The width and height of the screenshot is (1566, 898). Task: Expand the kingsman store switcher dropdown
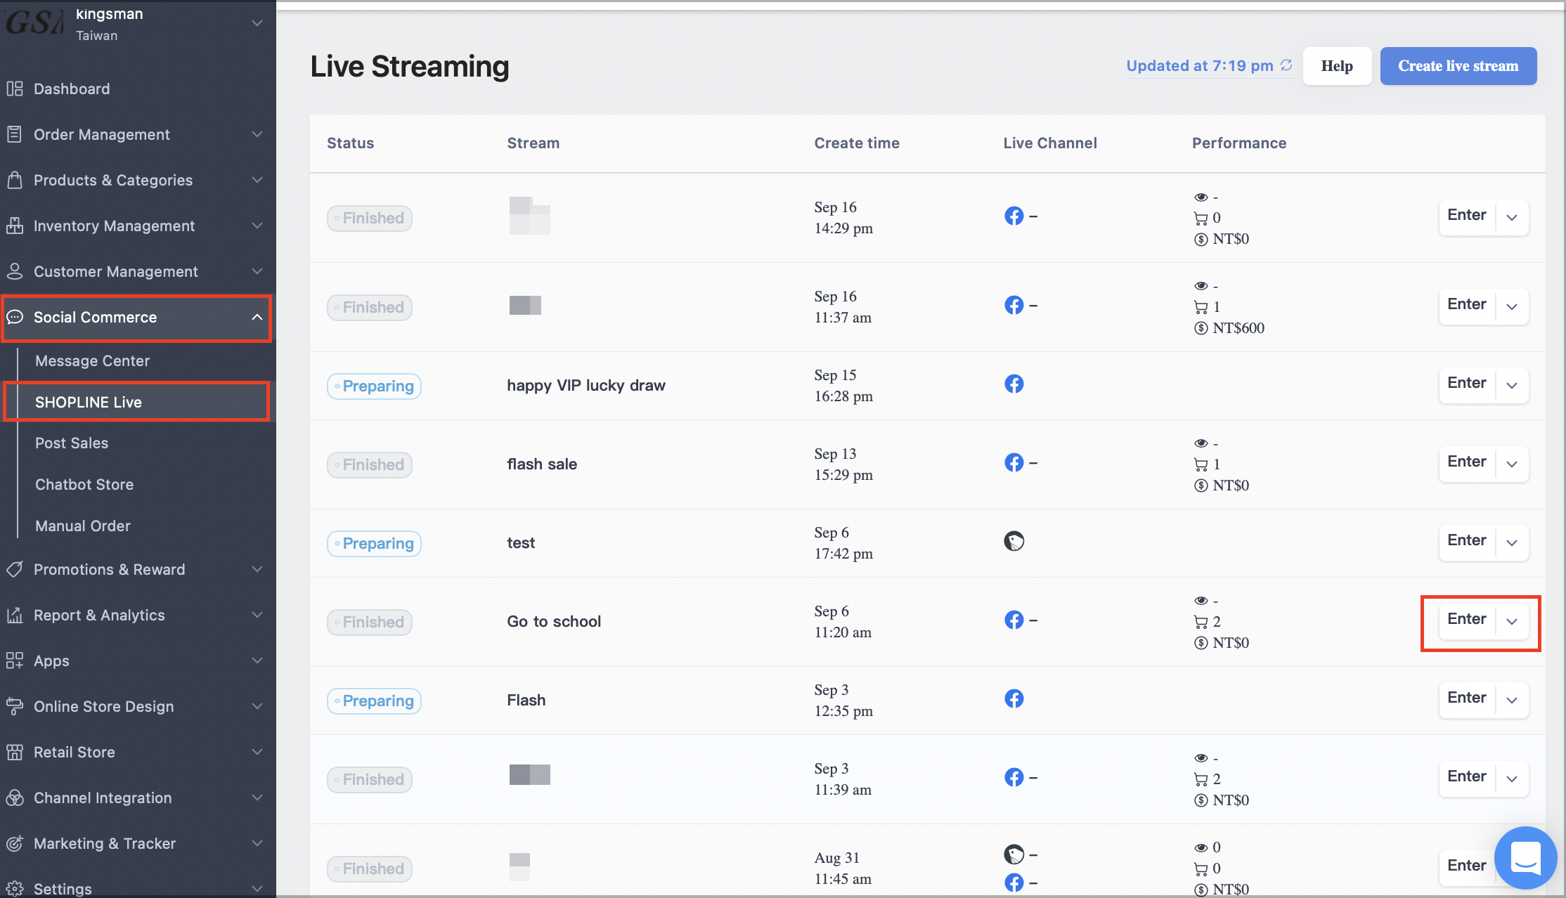(x=257, y=23)
